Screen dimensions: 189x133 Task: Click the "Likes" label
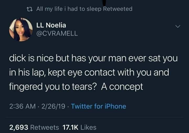click(x=88, y=128)
